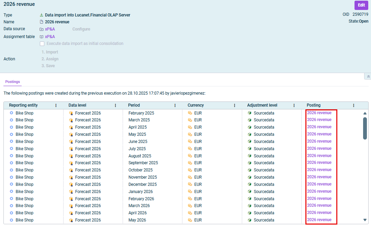Run the 2. Assign action
This screenshot has width=371, height=228.
pyautogui.click(x=50, y=59)
